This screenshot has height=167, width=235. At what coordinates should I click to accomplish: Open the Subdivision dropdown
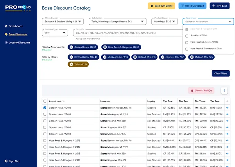[x=117, y=22]
